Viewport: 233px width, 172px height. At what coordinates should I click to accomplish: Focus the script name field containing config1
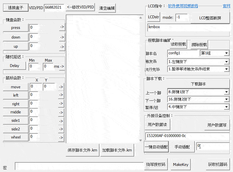pyautogui.click(x=183, y=53)
